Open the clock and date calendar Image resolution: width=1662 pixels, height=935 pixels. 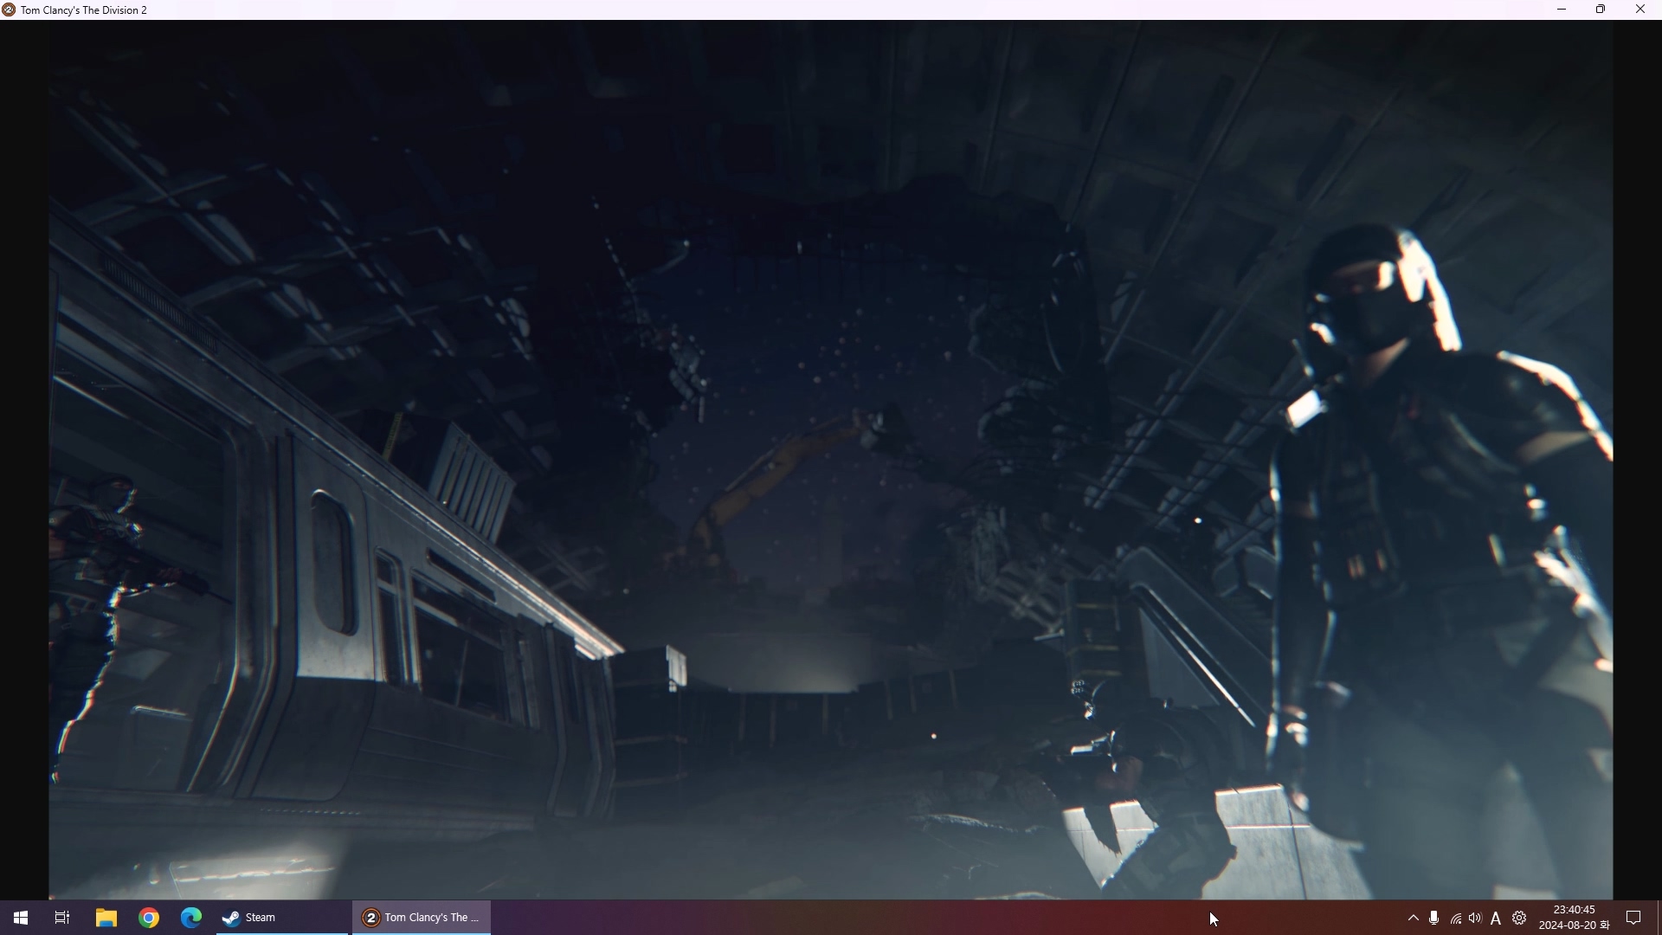[x=1574, y=918]
